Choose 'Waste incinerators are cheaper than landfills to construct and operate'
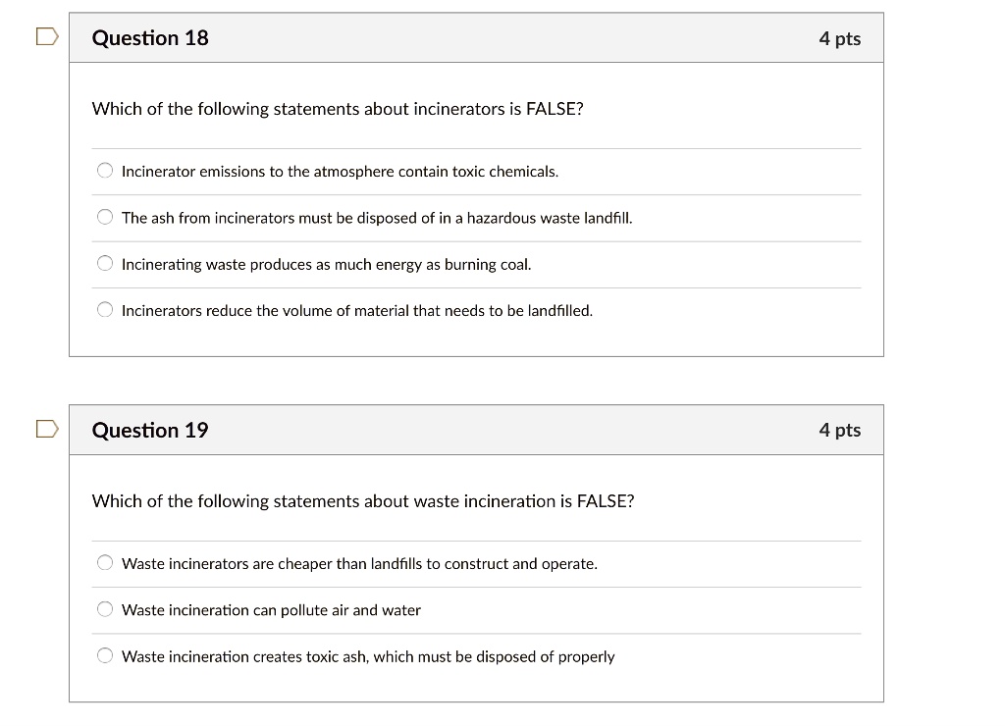This screenshot has height=726, width=1005. tap(104, 561)
